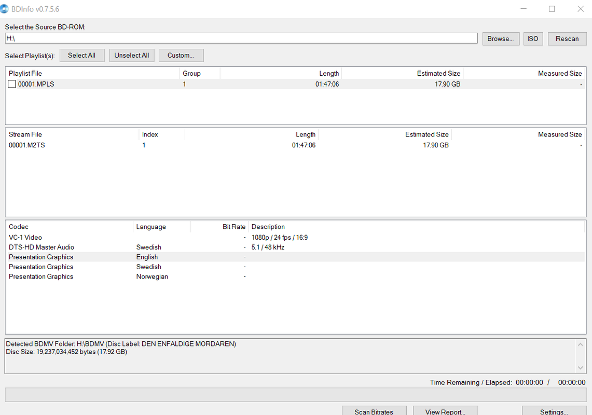This screenshot has width=592, height=415.
Task: Click the Index column header
Action: coord(162,134)
